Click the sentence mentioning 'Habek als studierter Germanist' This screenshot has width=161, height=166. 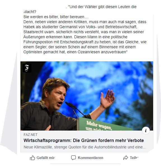click(80, 27)
